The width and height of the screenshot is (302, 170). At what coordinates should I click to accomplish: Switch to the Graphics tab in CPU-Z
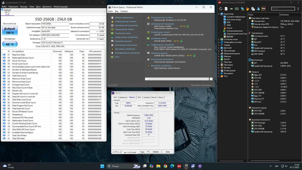(147, 98)
